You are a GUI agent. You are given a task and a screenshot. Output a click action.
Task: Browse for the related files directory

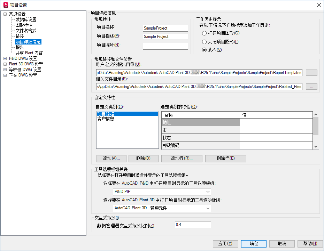(x=311, y=87)
